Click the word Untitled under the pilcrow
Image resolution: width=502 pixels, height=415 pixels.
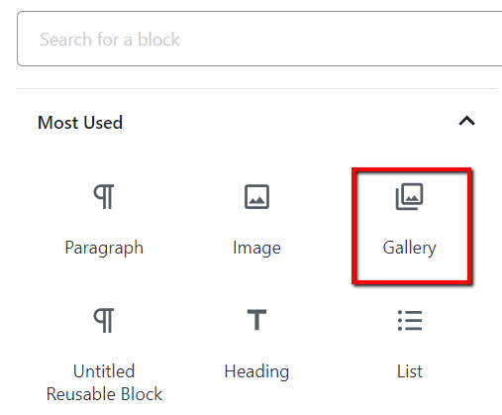pyautogui.click(x=104, y=371)
